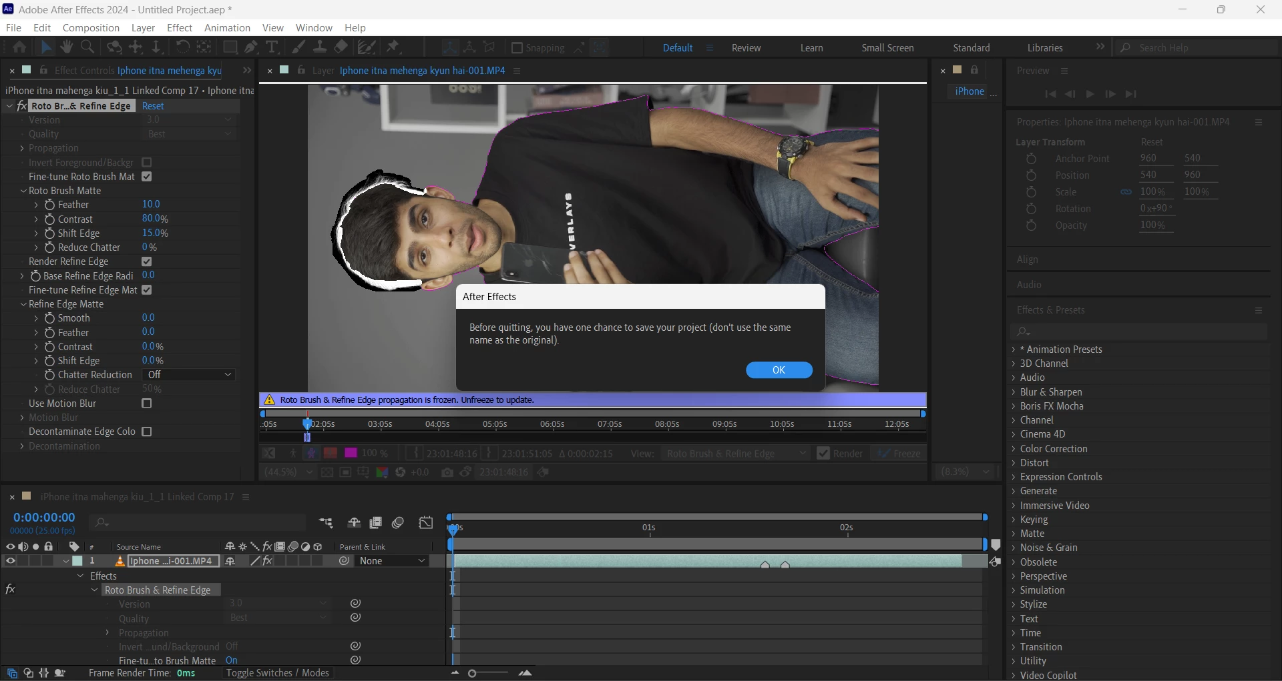This screenshot has width=1282, height=681.
Task: Click the Freeze button in layer viewer
Action: pyautogui.click(x=899, y=454)
